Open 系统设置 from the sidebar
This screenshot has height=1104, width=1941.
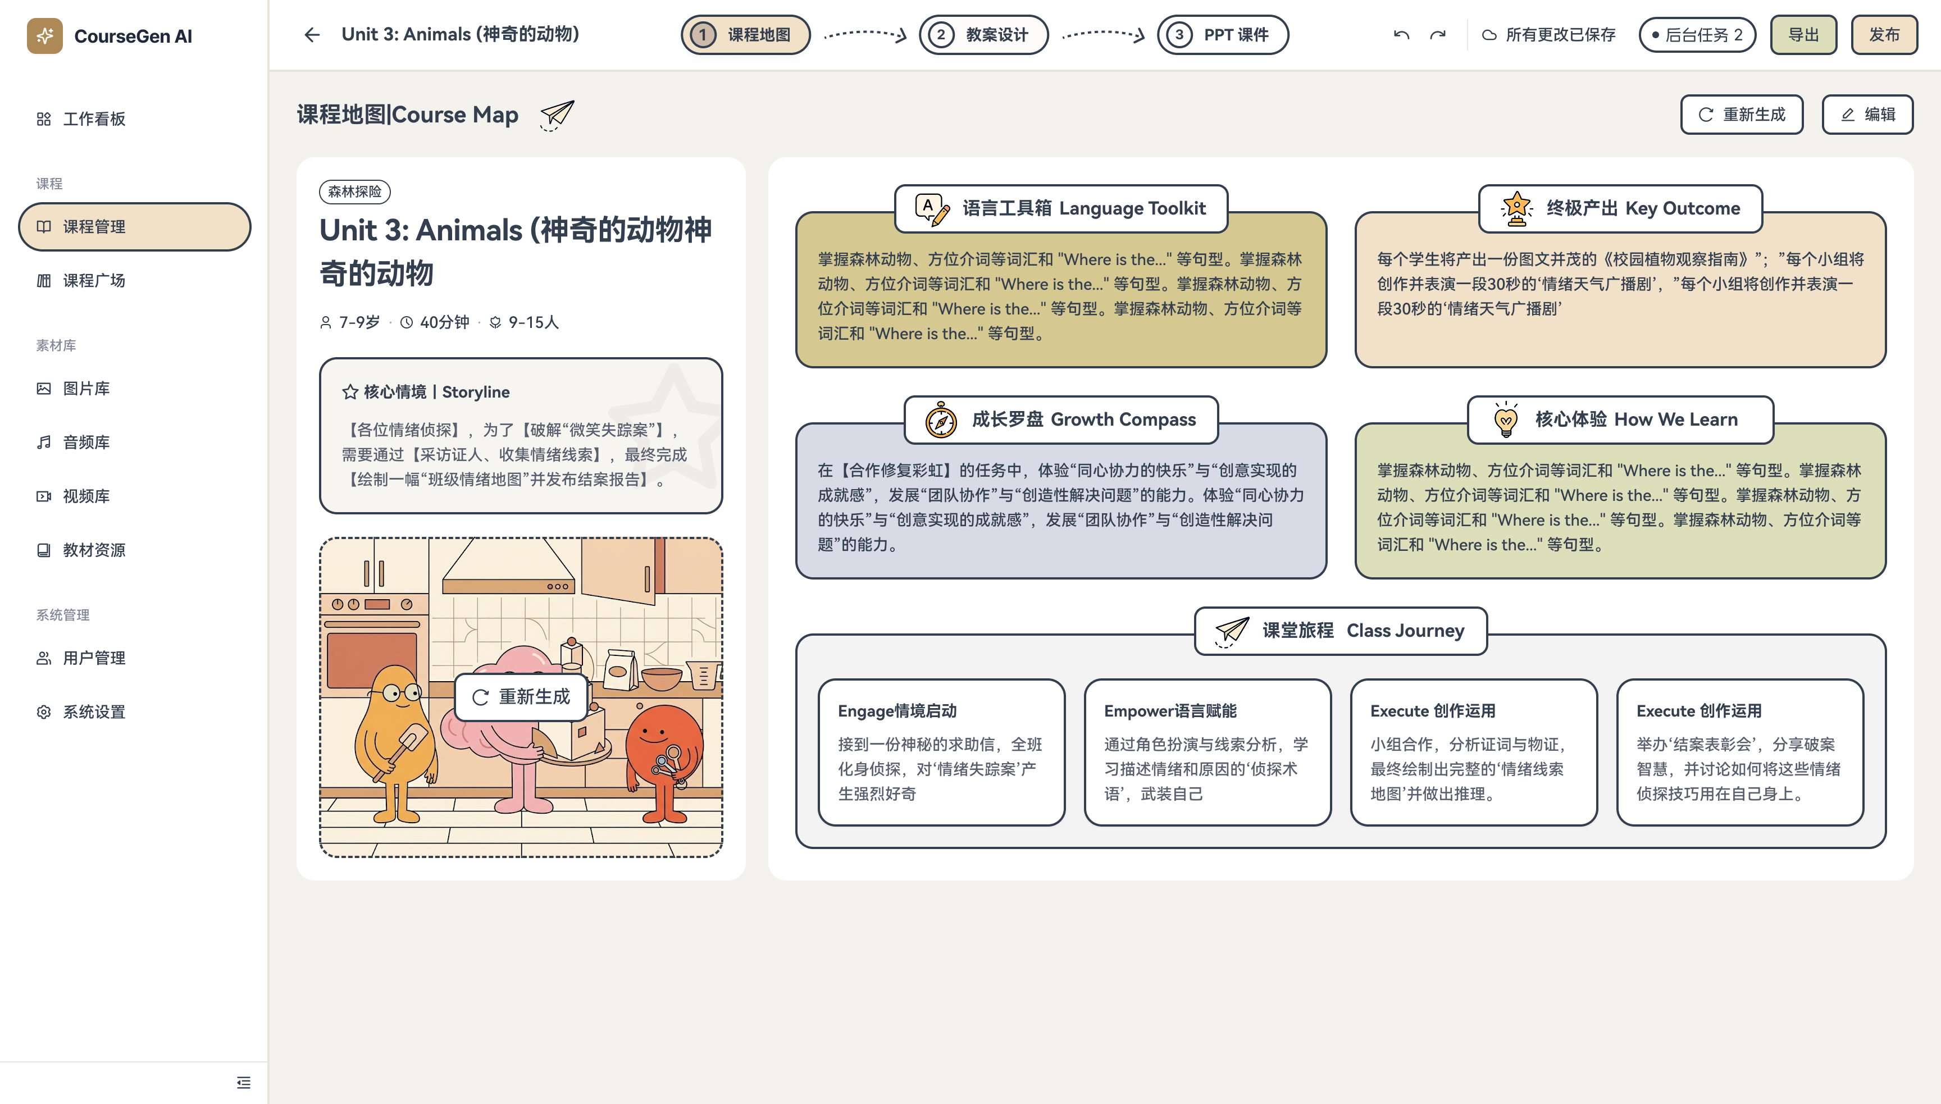135,712
